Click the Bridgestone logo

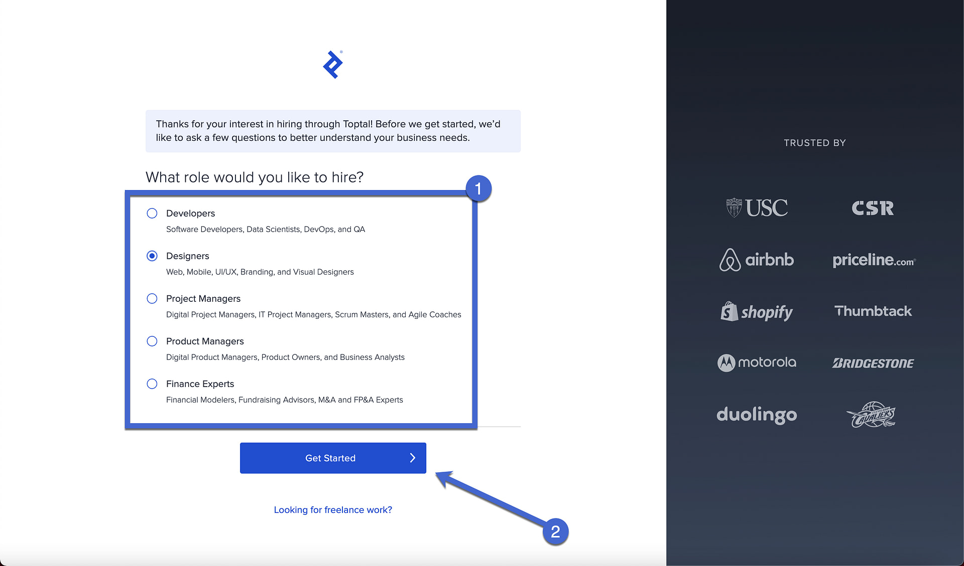click(x=873, y=362)
